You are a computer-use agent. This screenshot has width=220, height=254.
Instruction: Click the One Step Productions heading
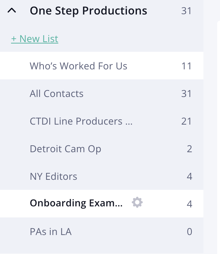point(88,11)
